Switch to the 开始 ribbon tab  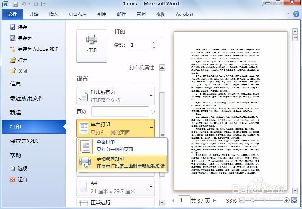coord(34,14)
